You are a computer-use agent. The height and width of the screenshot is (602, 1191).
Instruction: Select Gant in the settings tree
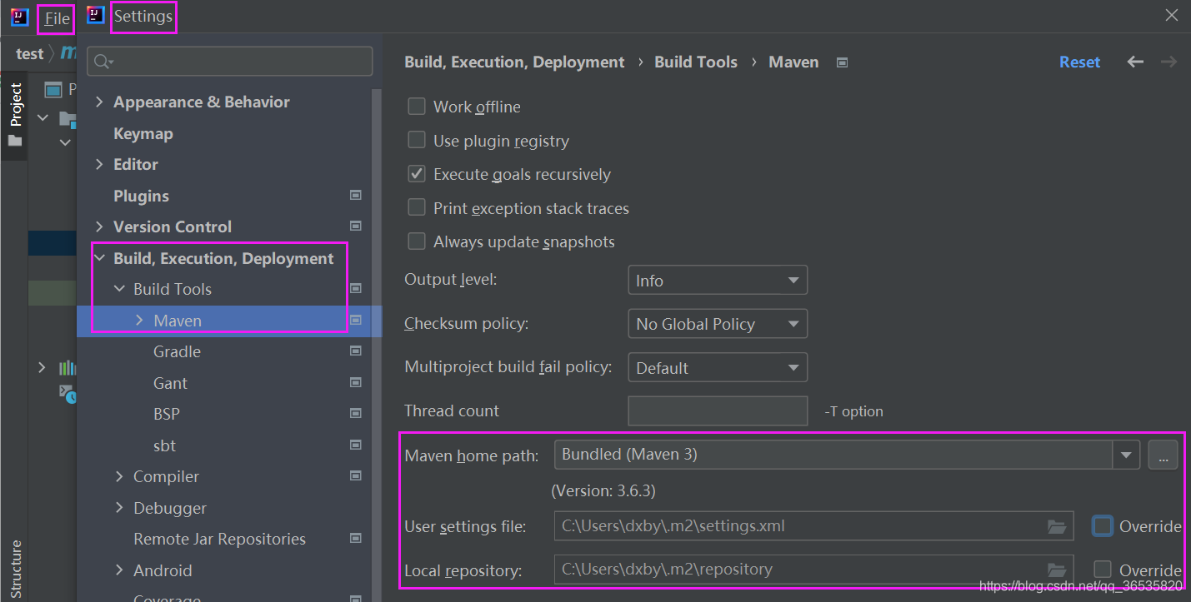click(x=170, y=383)
